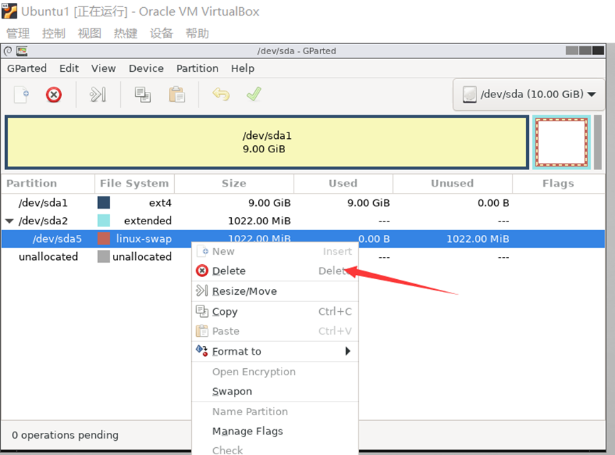The height and width of the screenshot is (455, 615).
Task: Select Manage Flags in the context menu
Action: pyautogui.click(x=275, y=431)
